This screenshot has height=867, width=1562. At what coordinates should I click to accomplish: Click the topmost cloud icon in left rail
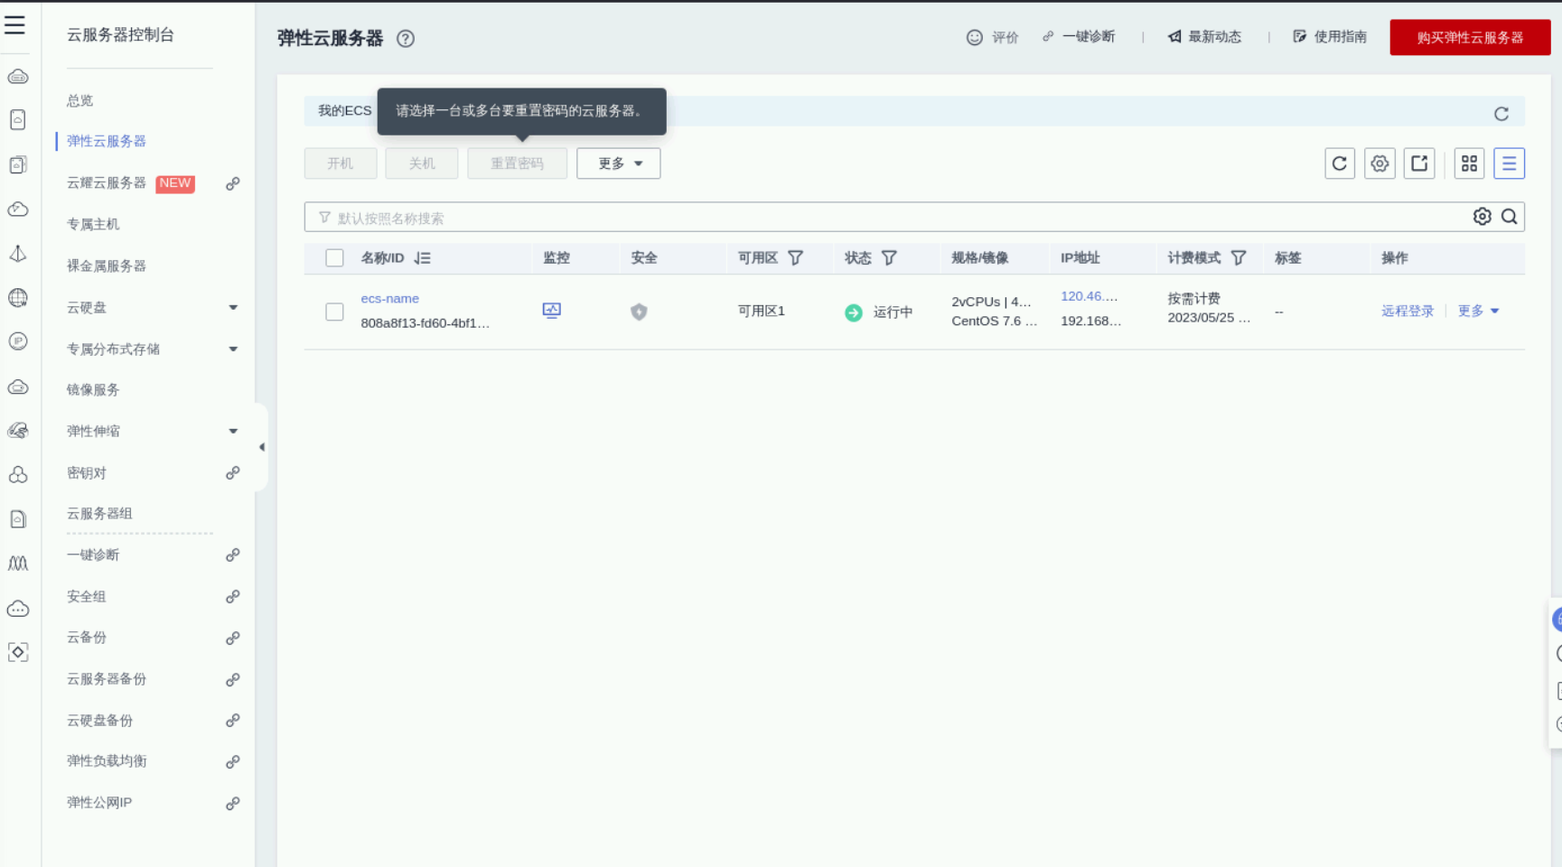tap(18, 77)
